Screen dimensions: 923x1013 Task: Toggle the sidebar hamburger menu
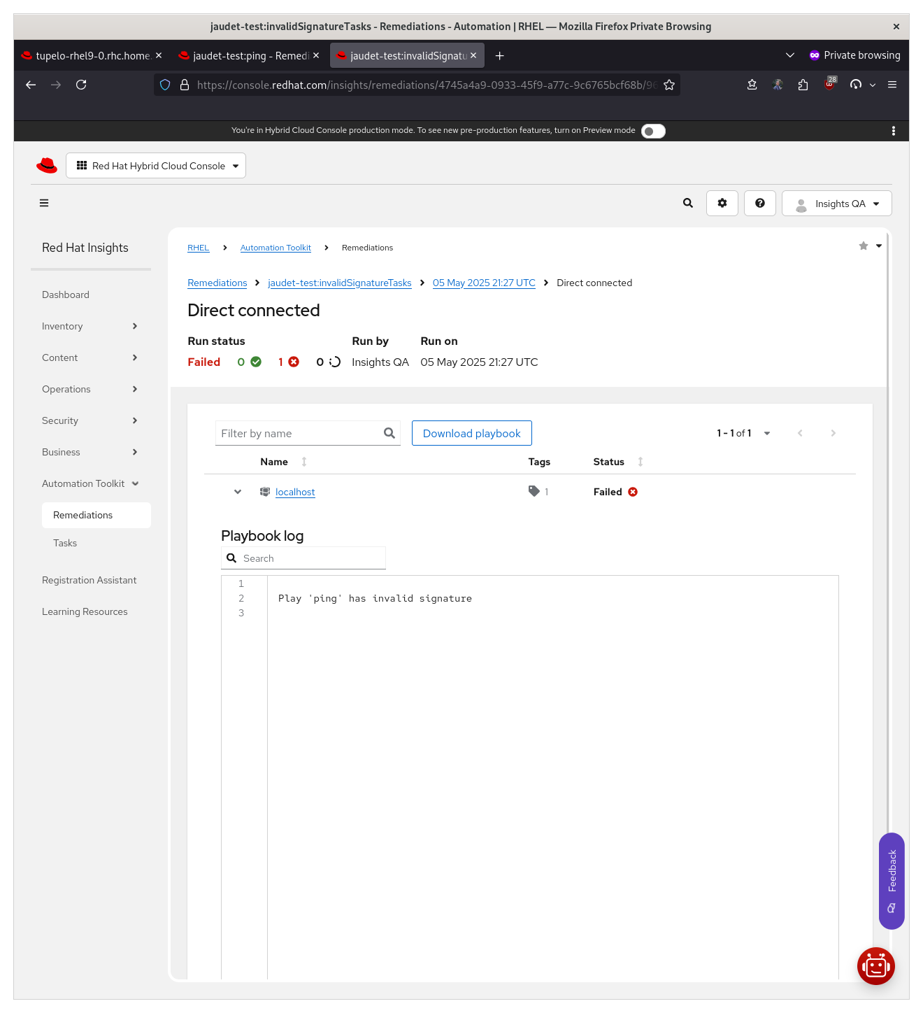point(44,203)
